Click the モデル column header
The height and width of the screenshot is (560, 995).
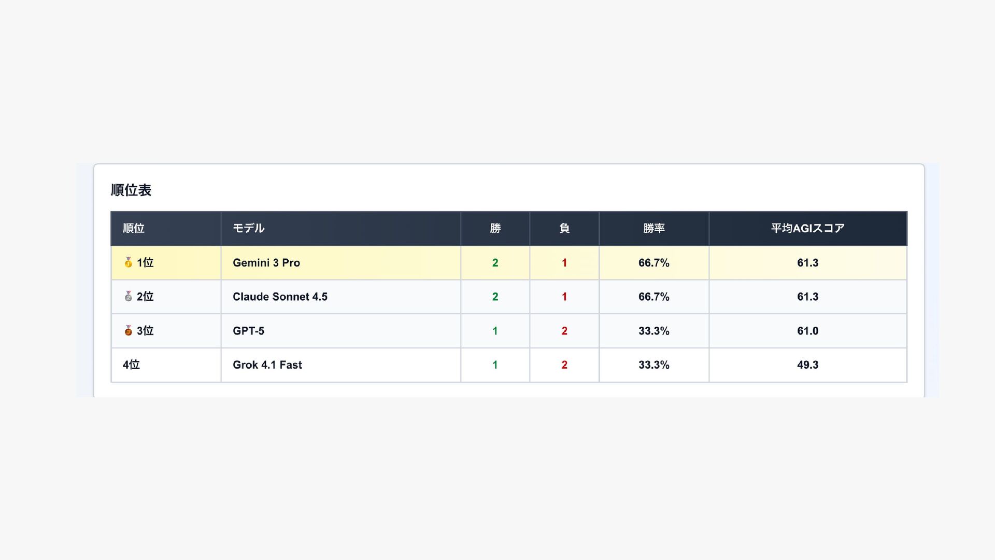pos(249,228)
